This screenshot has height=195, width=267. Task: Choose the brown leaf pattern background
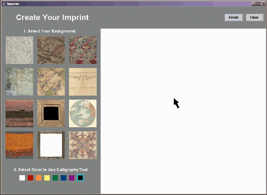coord(51,50)
